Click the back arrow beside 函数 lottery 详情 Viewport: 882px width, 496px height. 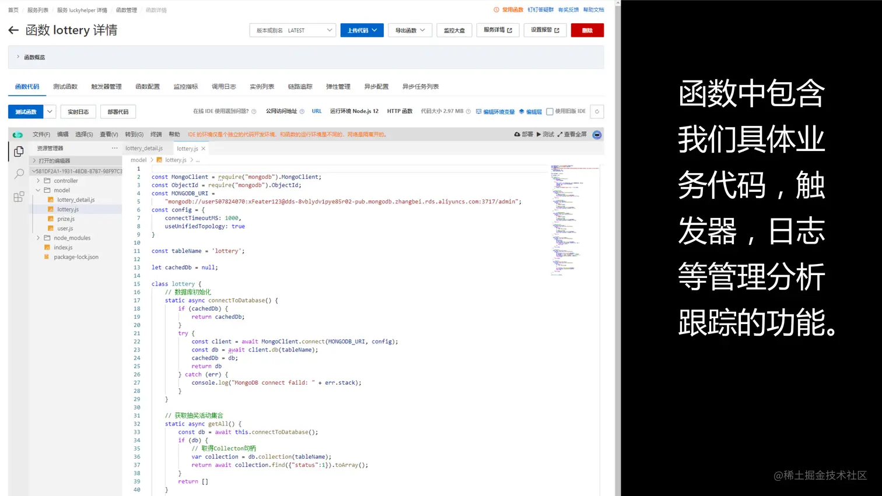tap(13, 30)
